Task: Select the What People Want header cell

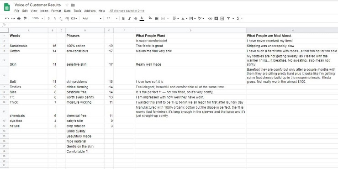Action: tap(190, 36)
